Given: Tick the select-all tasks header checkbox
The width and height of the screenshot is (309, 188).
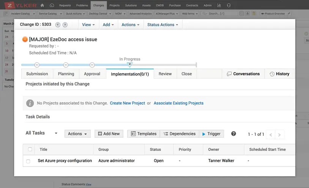Looking at the screenshot, I should [30, 149].
